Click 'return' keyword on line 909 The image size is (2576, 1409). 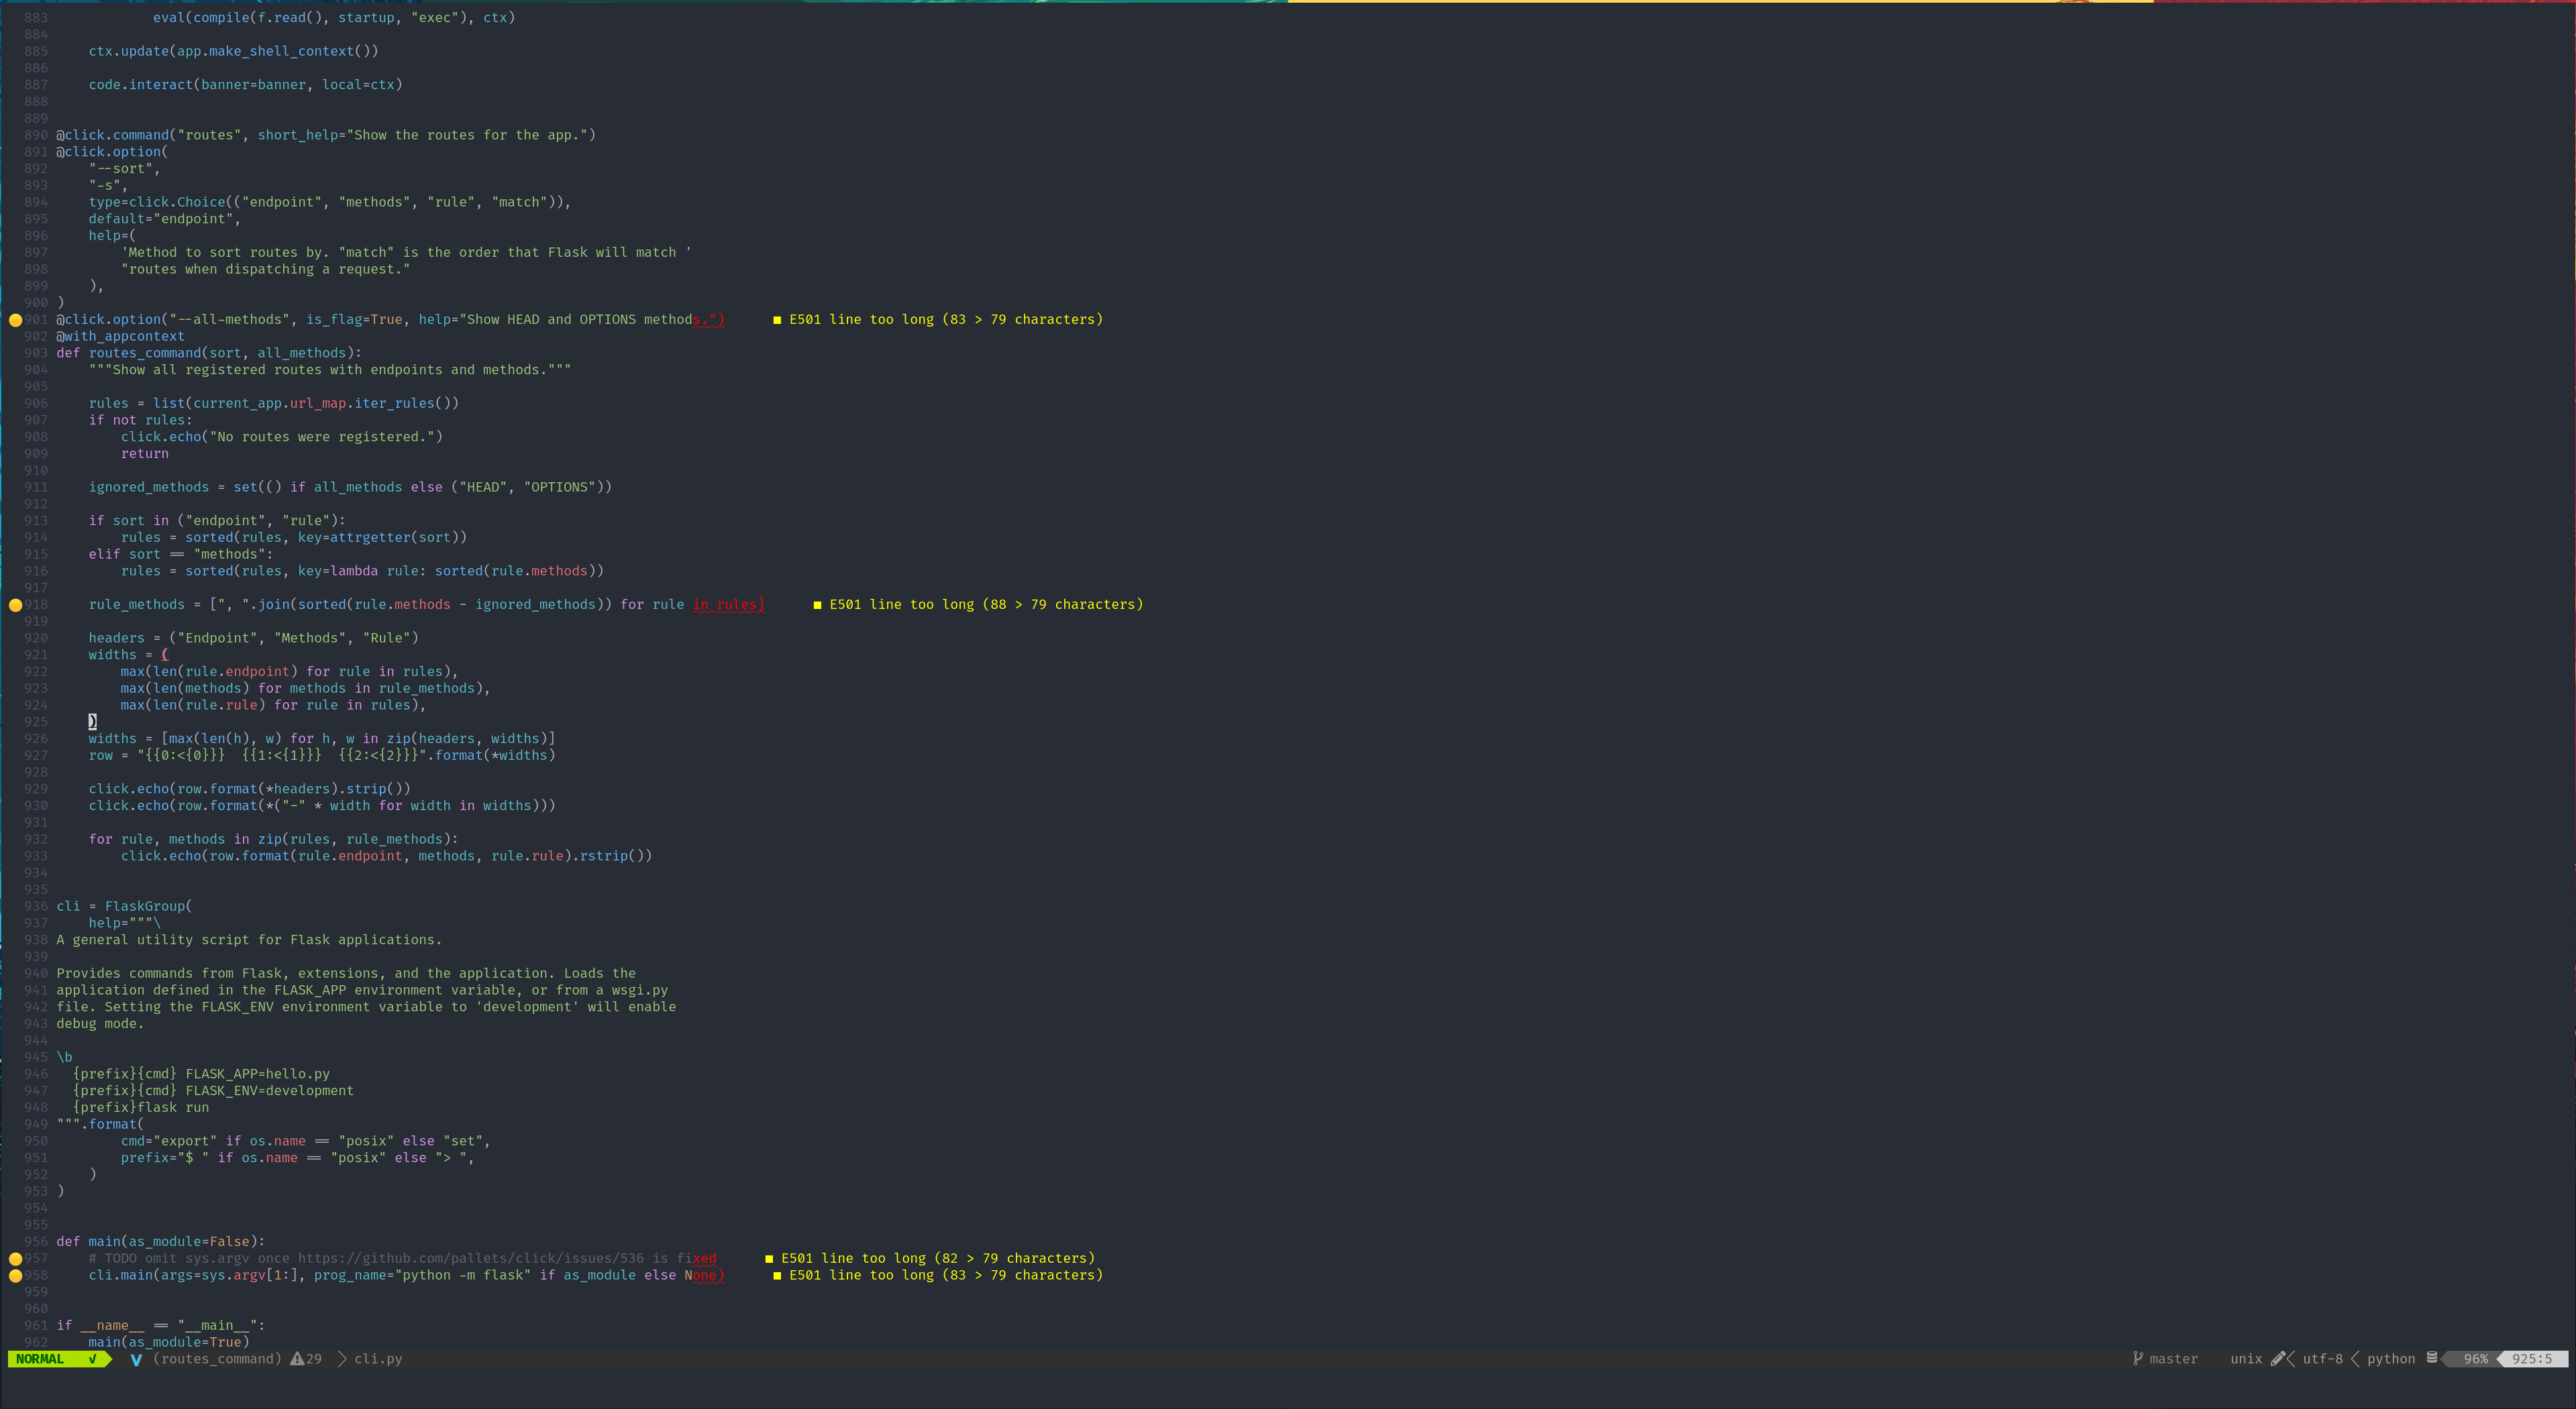tap(145, 453)
